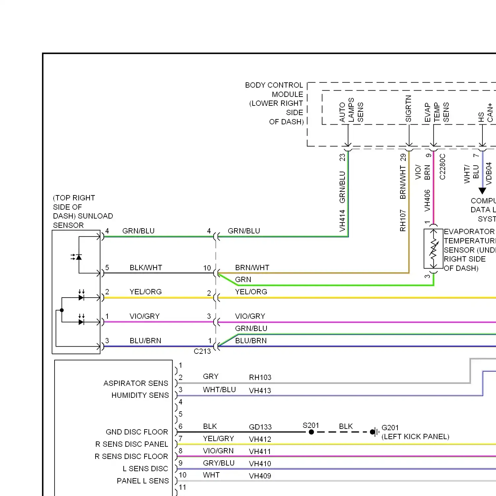Image resolution: width=496 pixels, height=496 pixels.
Task: Select the GRY/BLU wire label
Action: [x=219, y=463]
